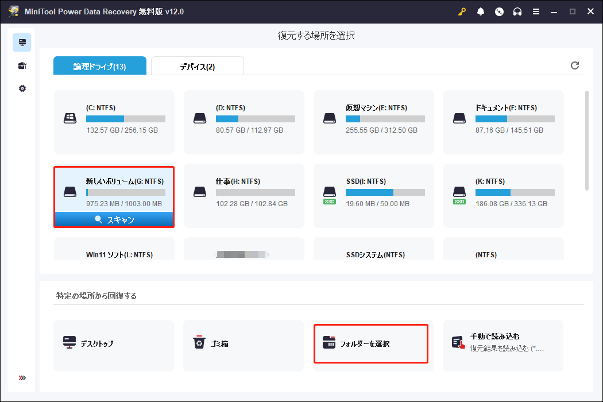
Task: Click the desktop monitor icon
Action: [69, 342]
